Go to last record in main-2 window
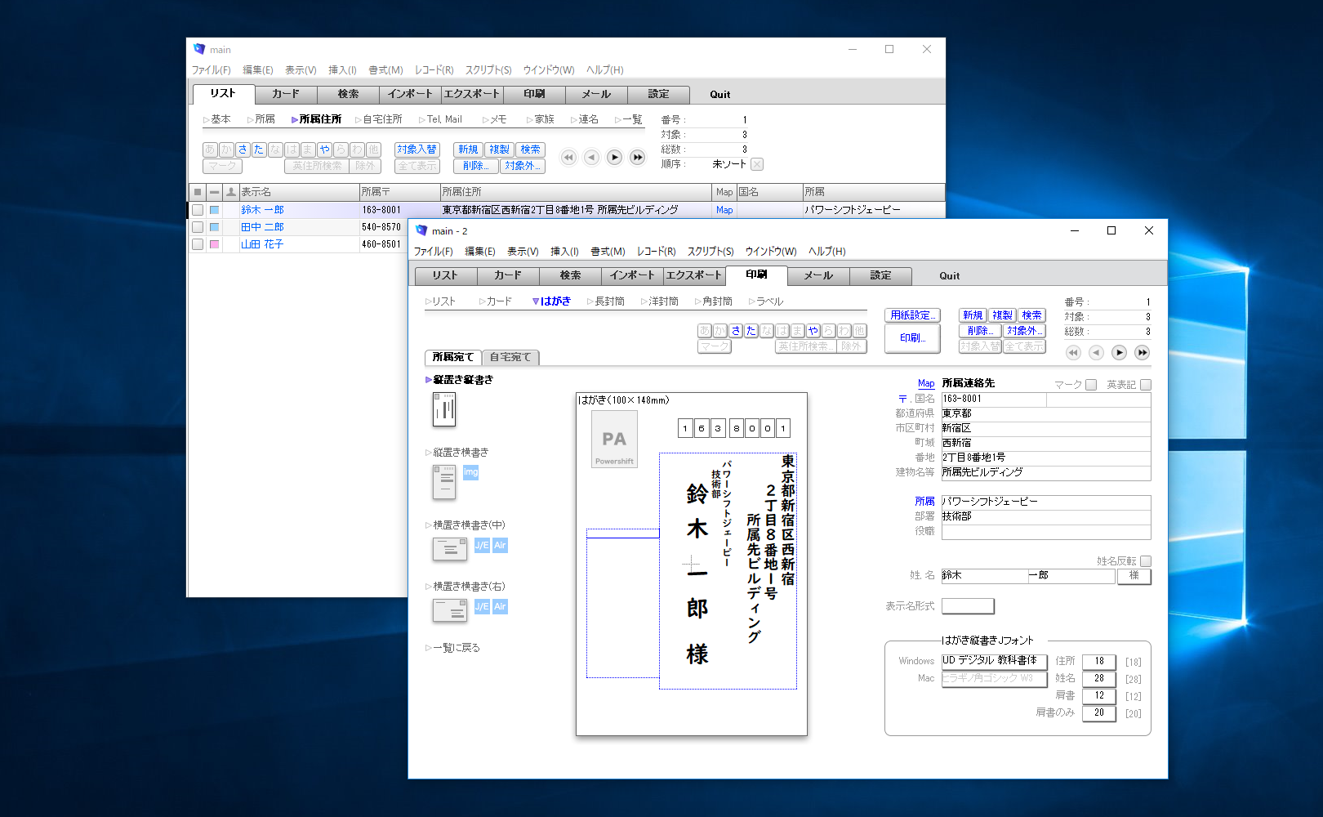1323x817 pixels. [1142, 353]
